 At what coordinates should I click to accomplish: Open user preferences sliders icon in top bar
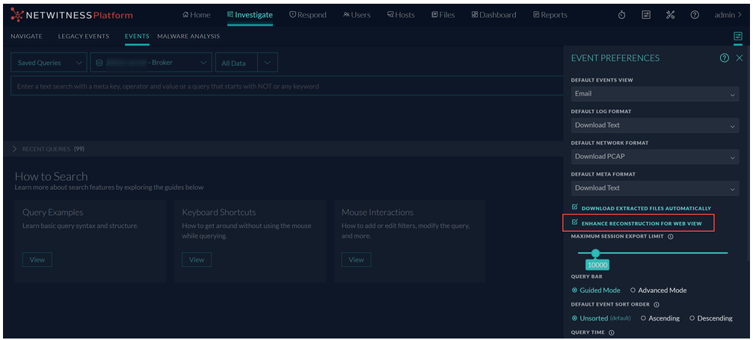pyautogui.click(x=646, y=15)
